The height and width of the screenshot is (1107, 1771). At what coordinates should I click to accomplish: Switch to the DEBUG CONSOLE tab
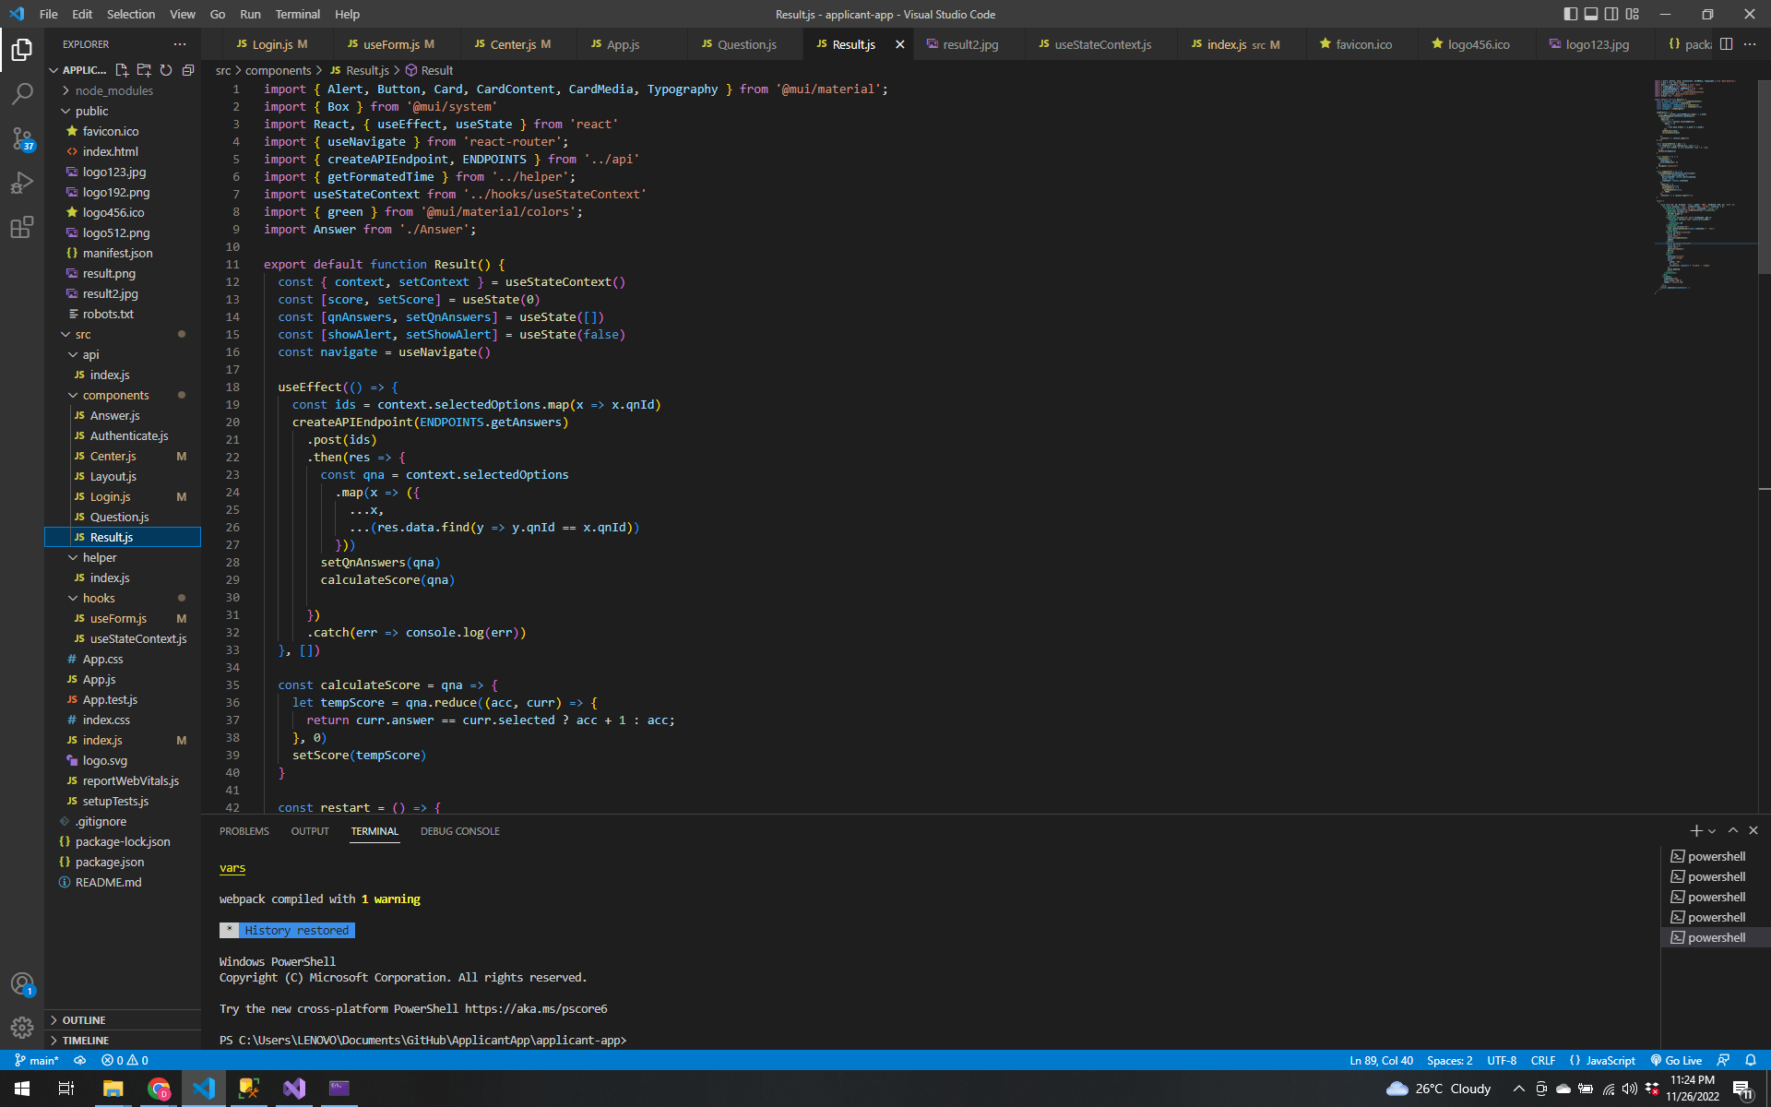pos(459,831)
